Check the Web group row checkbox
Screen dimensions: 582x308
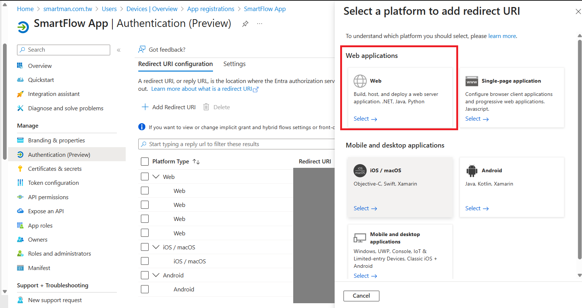click(x=145, y=177)
